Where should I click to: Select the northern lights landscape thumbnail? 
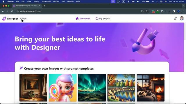tap(92, 88)
